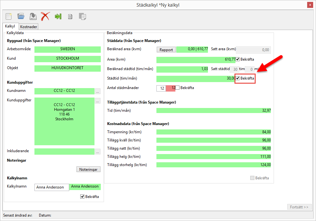Click the Antal städmånader number field
316x221 pixels.
coord(161,88)
